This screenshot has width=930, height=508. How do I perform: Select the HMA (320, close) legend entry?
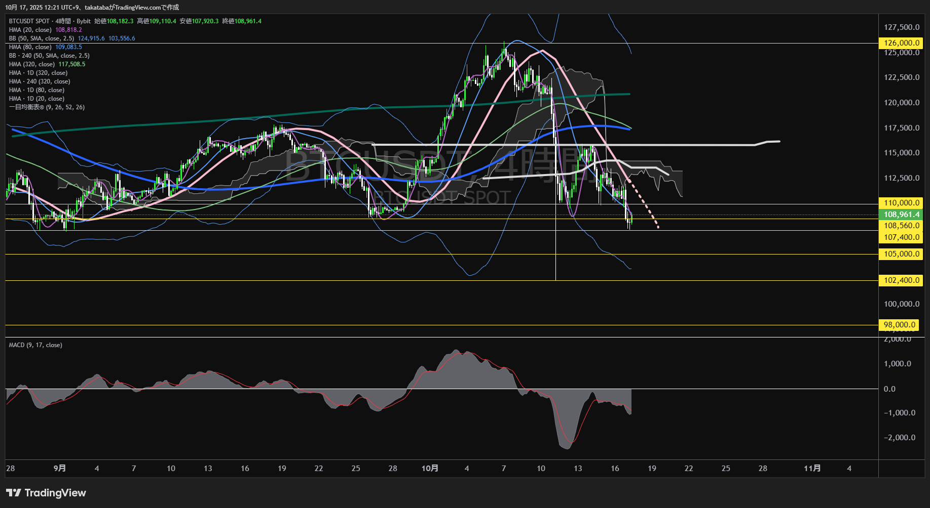32,64
